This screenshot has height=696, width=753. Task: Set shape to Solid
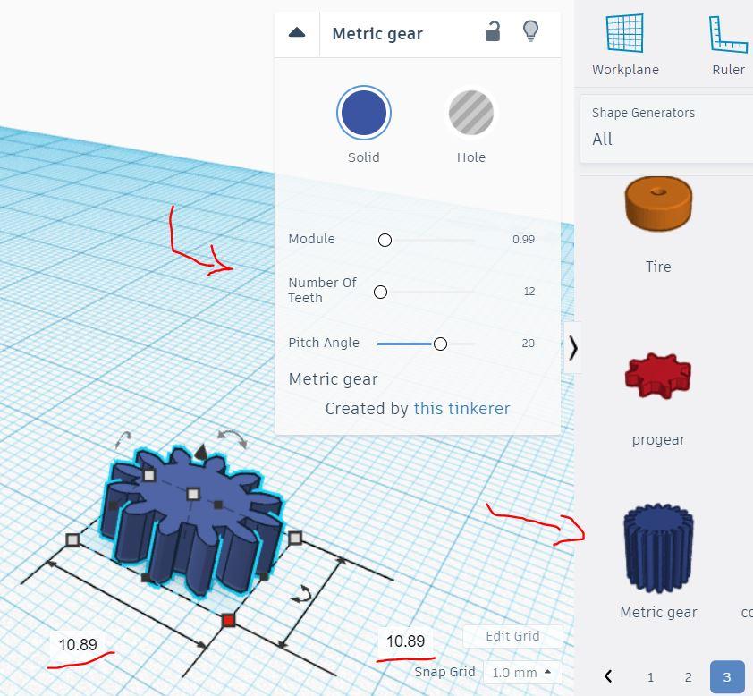[364, 113]
